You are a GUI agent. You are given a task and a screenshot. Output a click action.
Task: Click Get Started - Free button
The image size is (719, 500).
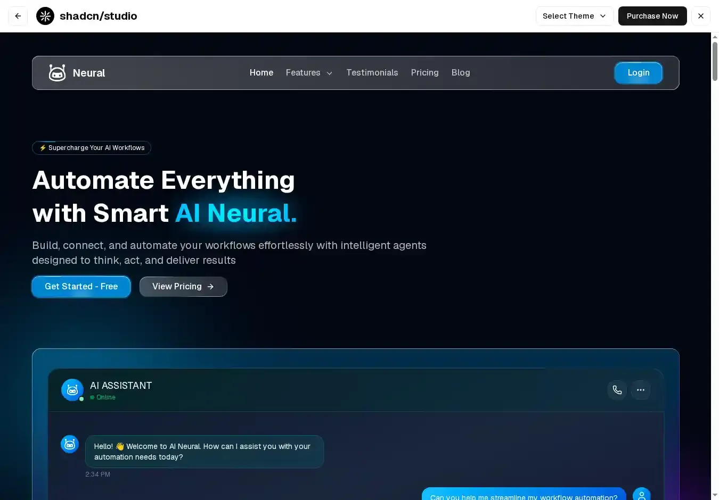click(81, 287)
